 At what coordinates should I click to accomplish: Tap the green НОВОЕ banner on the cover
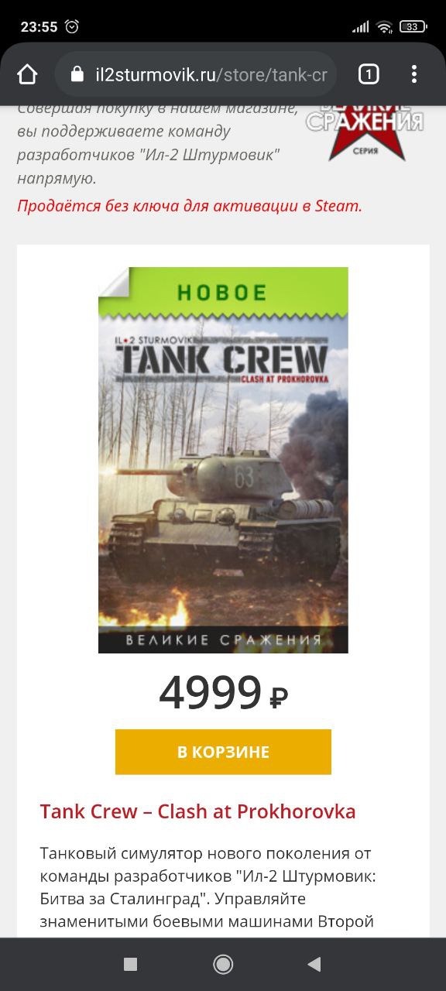(223, 292)
